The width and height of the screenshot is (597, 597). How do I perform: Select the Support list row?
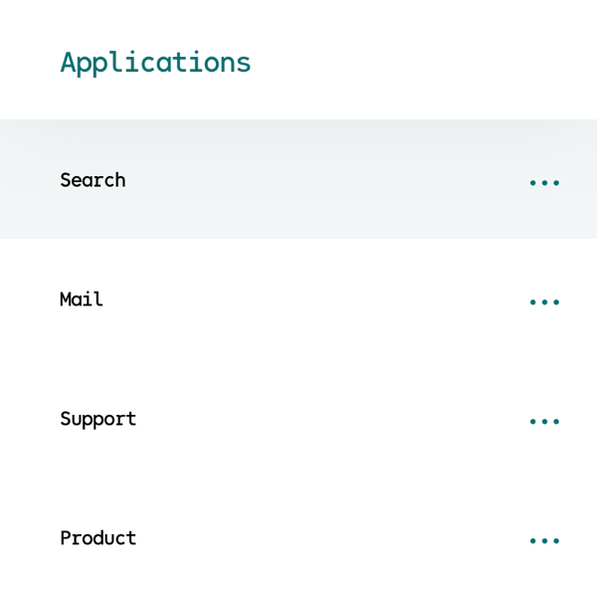coord(298,418)
